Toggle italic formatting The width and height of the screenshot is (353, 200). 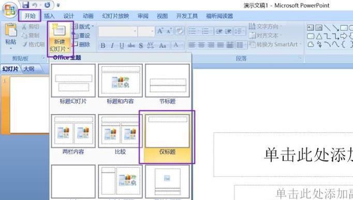click(112, 45)
